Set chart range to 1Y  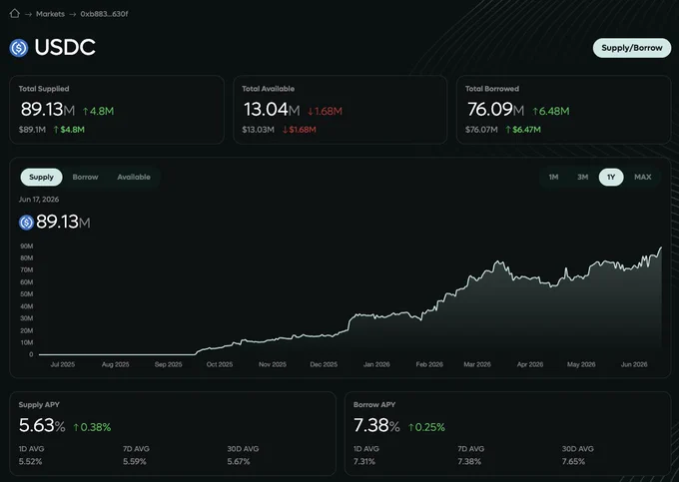[x=611, y=177]
